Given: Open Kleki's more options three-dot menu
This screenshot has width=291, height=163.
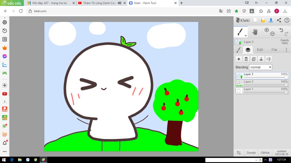Looking at the screenshot, I should (x=286, y=50).
